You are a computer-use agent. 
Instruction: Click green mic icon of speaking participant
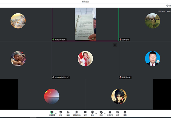click(x=53, y=39)
